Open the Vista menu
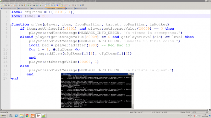This screenshot has height=118, width=211. click(16, 3)
